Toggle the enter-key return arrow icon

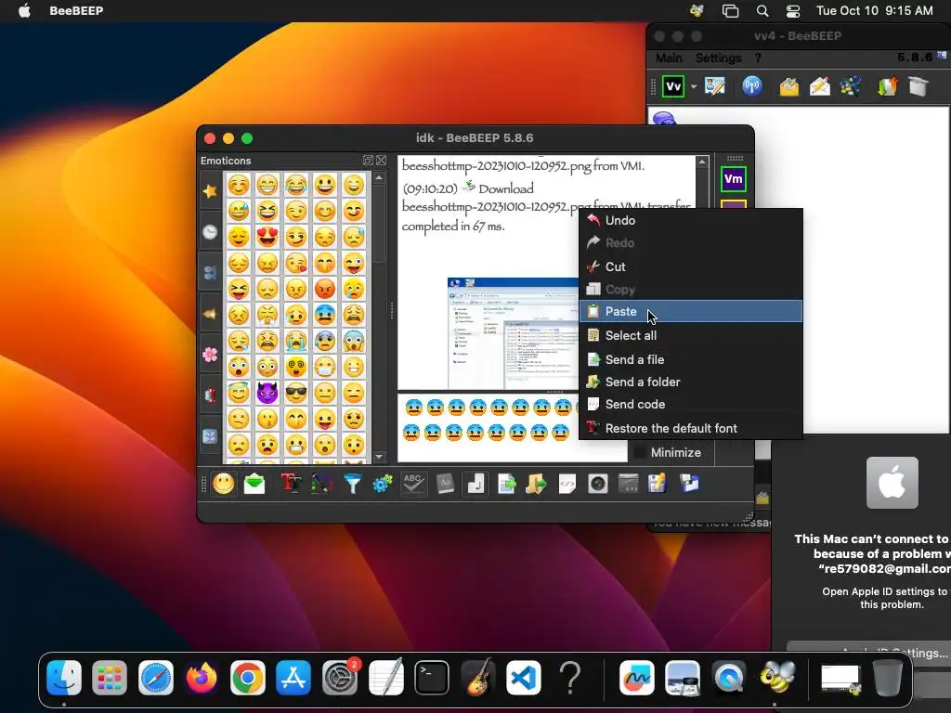tap(475, 484)
